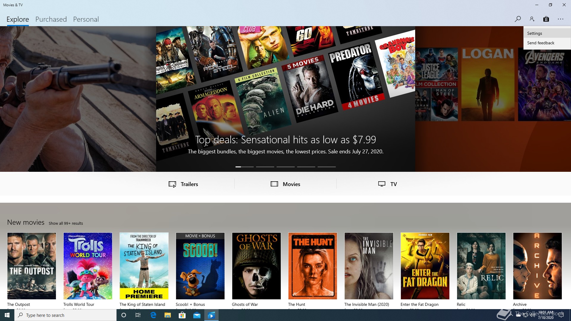Switch to the Explore tab
The width and height of the screenshot is (571, 321).
[18, 19]
